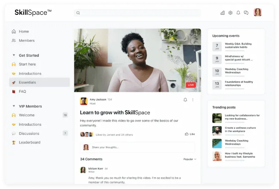Image resolution: width=279 pixels, height=189 pixels.
Task: Click the search magnifier icon
Action: point(78,13)
